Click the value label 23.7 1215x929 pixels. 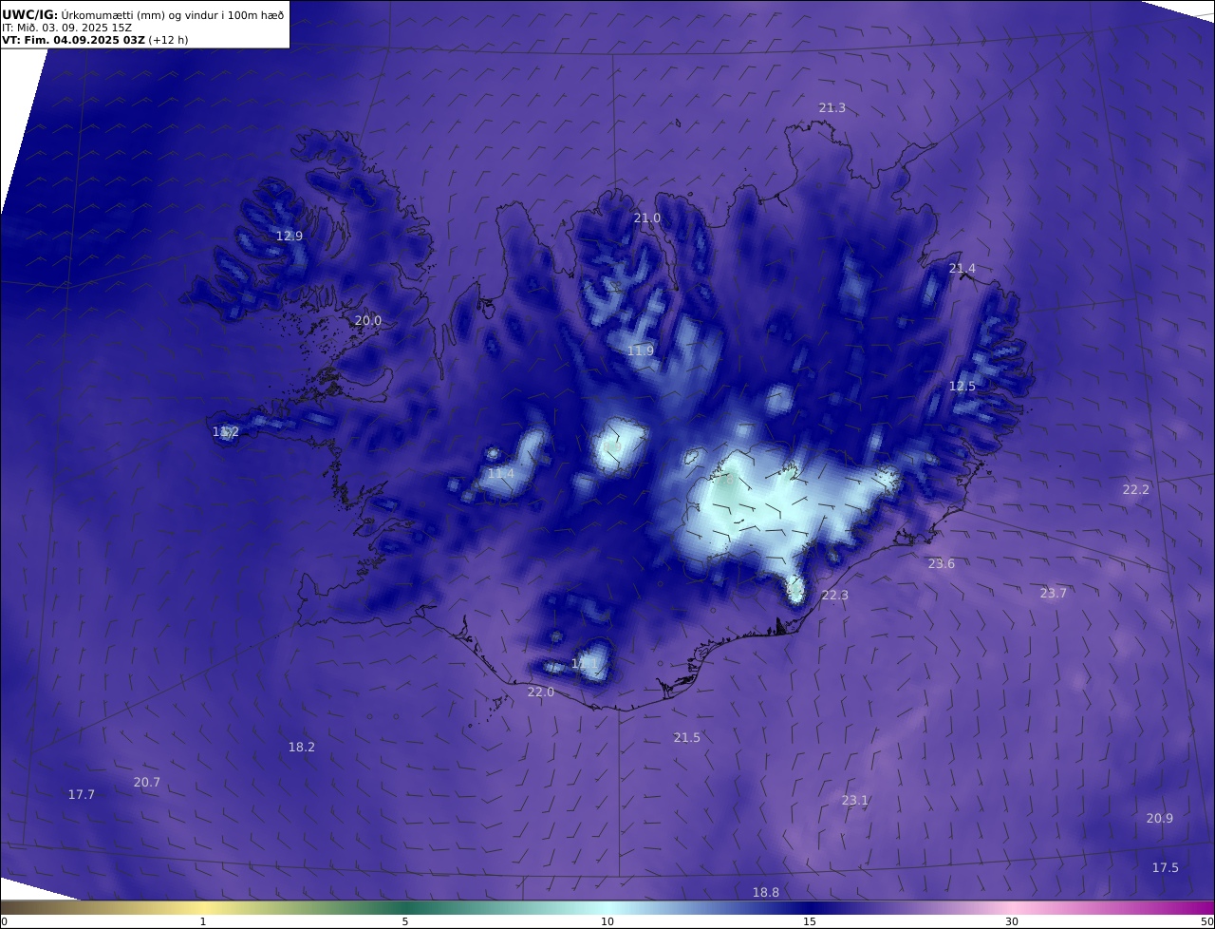1054,594
